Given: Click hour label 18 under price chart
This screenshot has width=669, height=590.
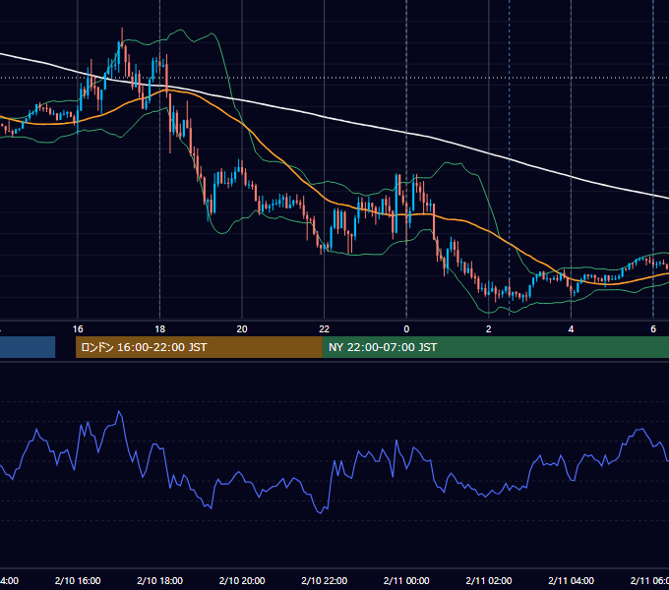Looking at the screenshot, I should click(x=160, y=329).
